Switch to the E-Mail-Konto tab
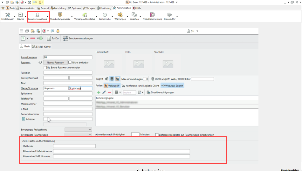The image size is (302, 171). 41,46
